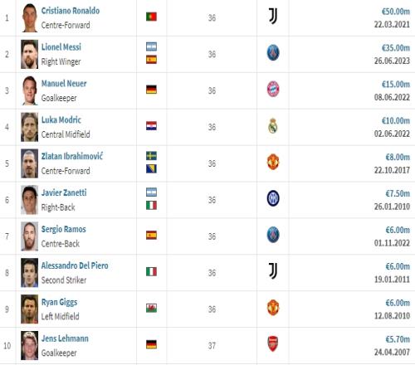
Task: Open the Lionel Messi name link
Action: 61,47
